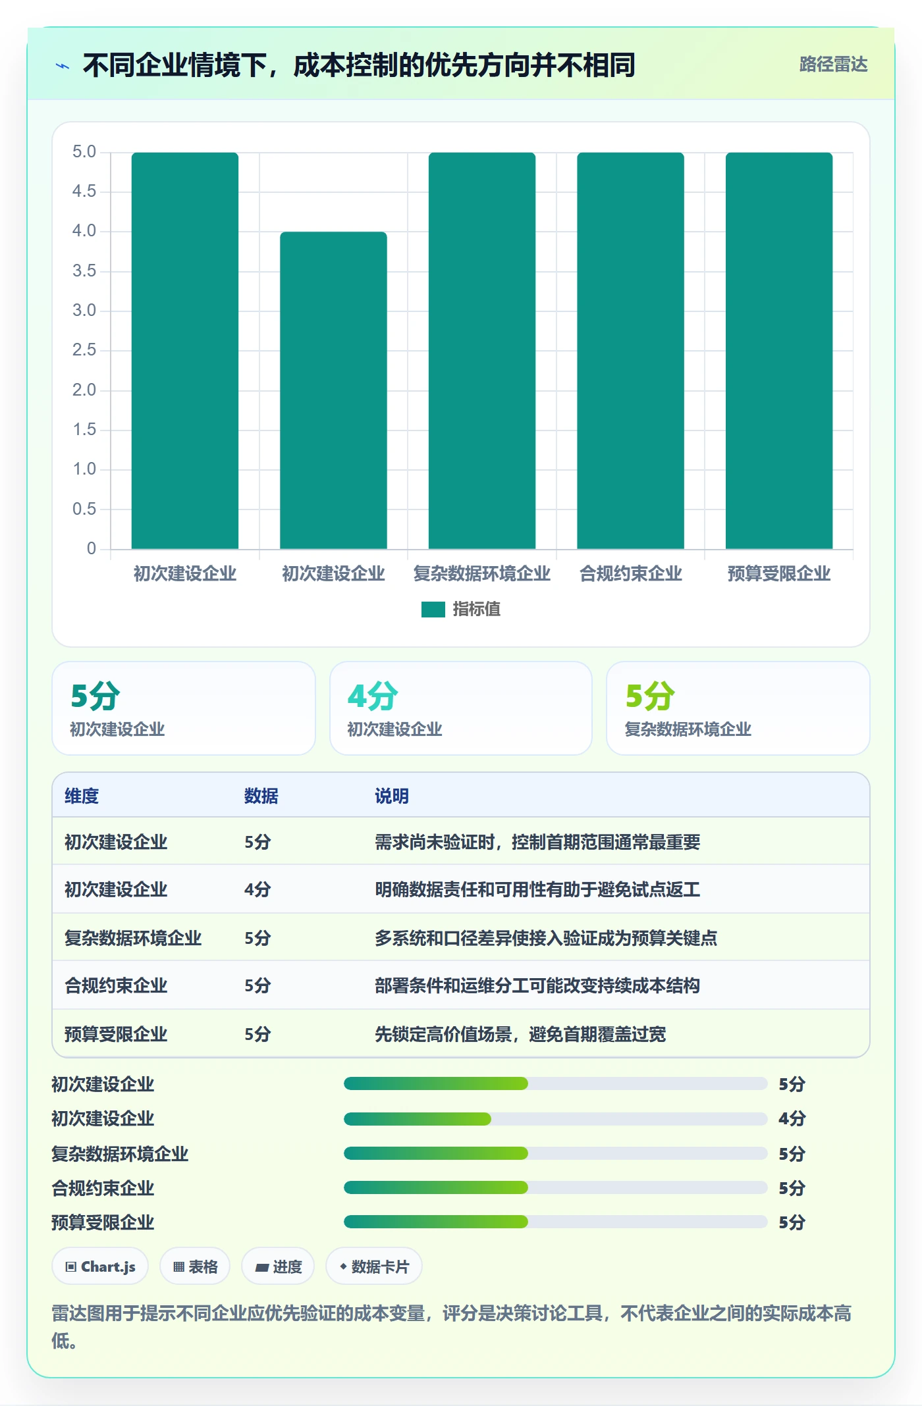Click 明确数据责任和可用性有助于避免试点返工 cell
922x1406 pixels.
click(537, 889)
